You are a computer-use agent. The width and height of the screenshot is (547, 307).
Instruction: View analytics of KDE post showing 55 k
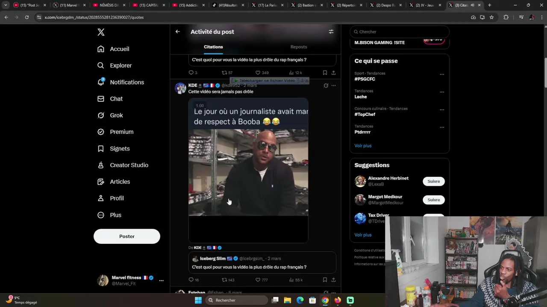[x=296, y=280]
